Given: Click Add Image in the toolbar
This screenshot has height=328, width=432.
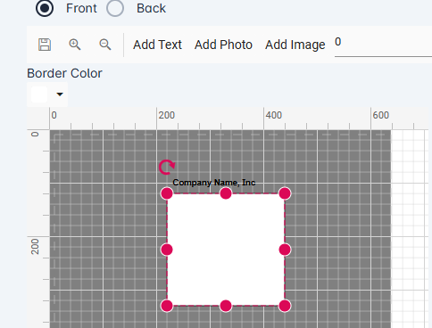Looking at the screenshot, I should 295,45.
